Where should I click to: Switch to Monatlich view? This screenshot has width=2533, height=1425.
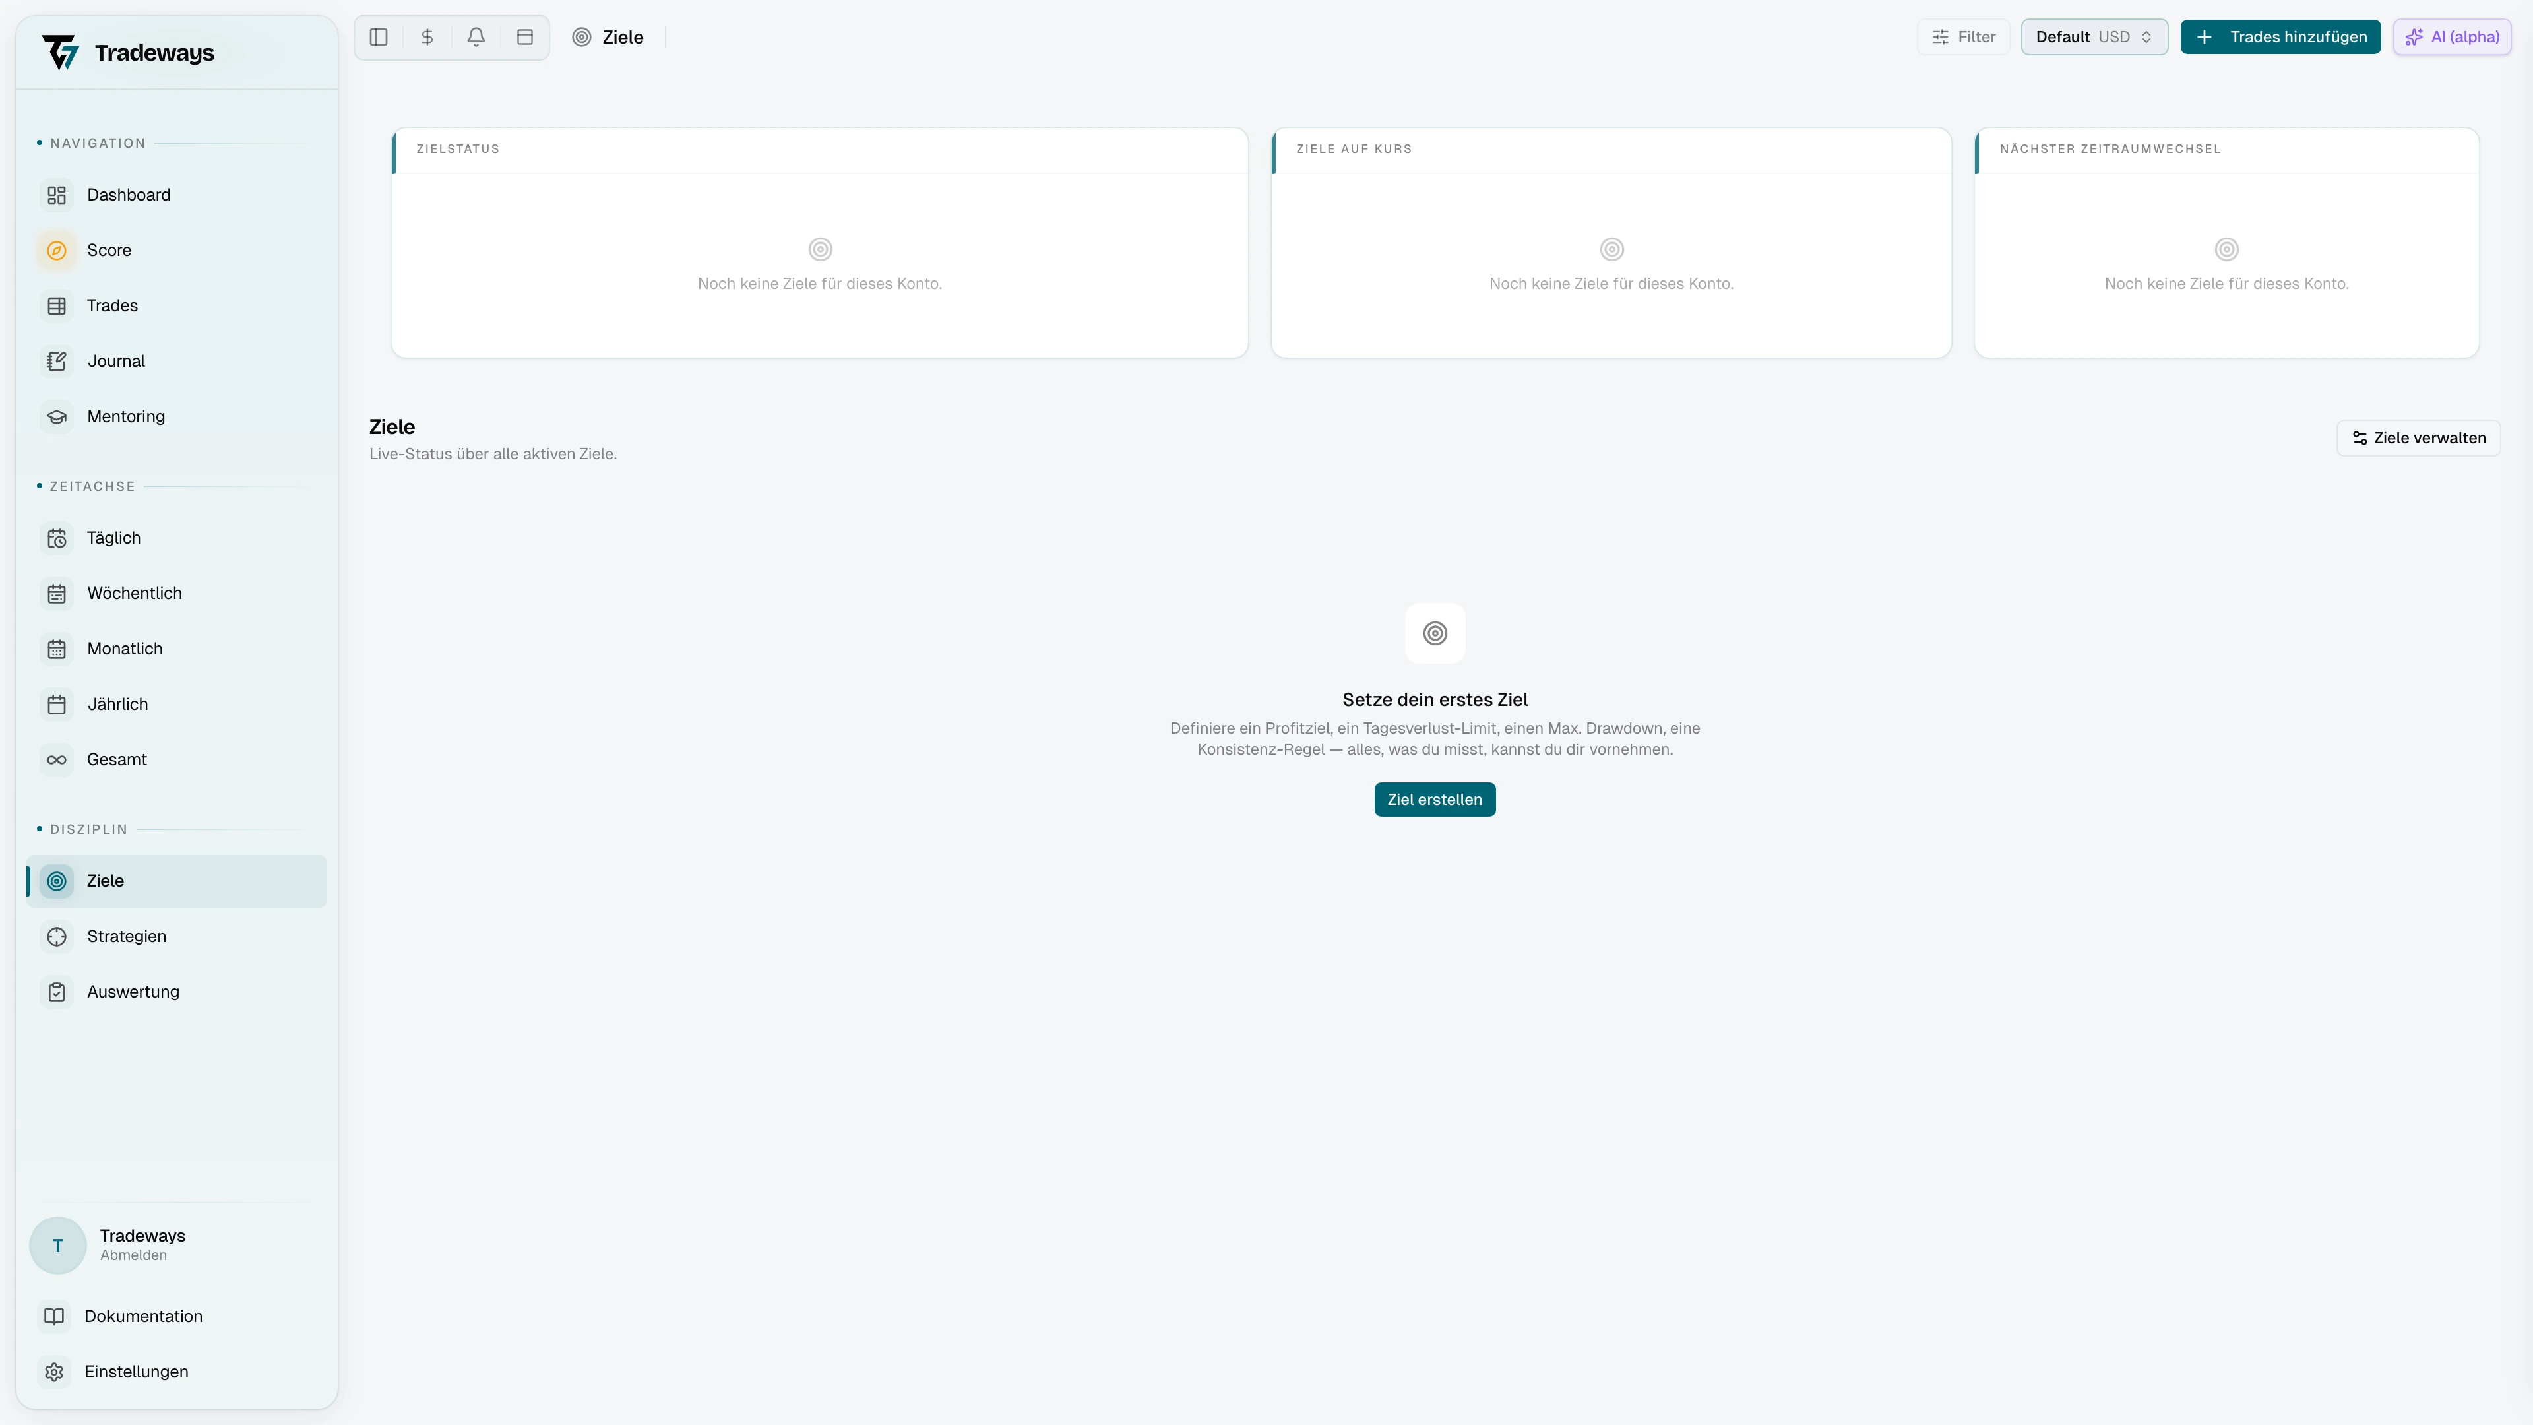pyautogui.click(x=177, y=649)
